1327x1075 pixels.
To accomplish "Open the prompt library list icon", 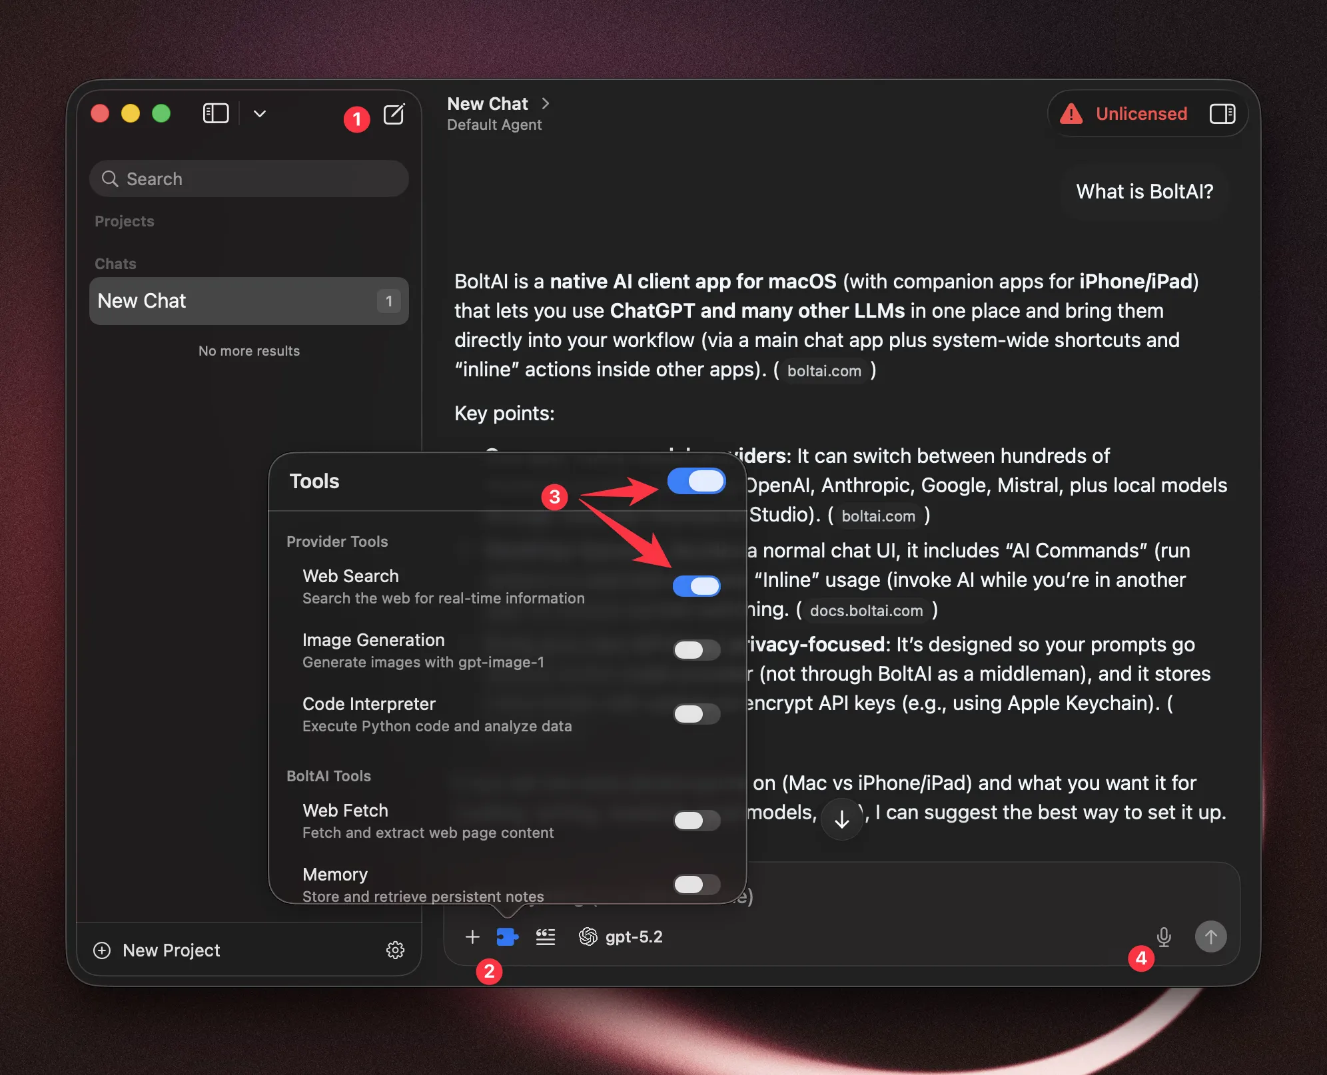I will 546,937.
